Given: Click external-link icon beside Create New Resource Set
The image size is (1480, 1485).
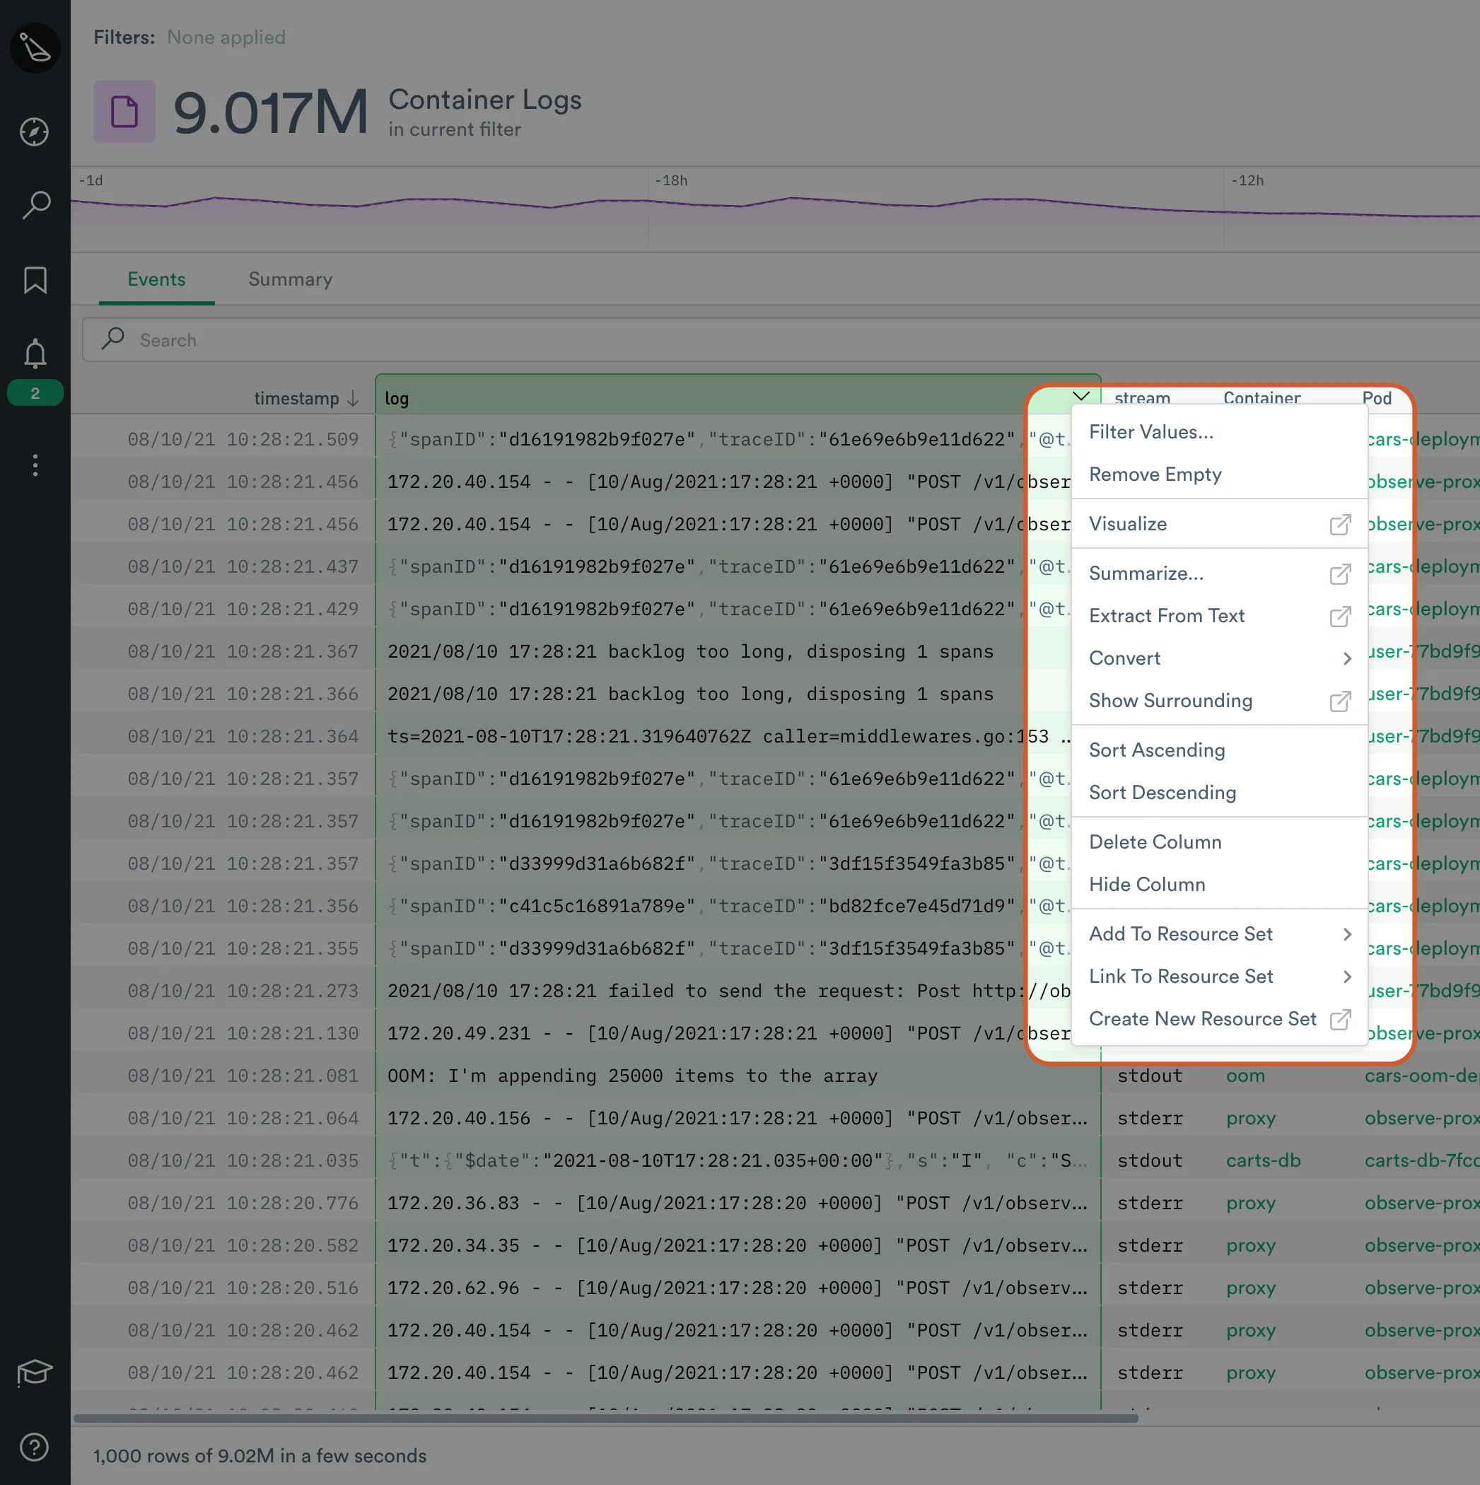Looking at the screenshot, I should click(x=1339, y=1019).
